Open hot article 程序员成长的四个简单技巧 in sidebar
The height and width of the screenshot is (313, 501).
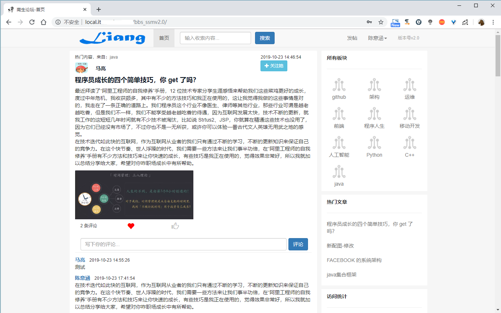click(x=370, y=228)
